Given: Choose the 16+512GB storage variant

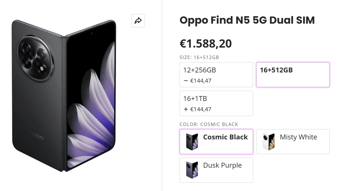Looking at the screenshot, I should pos(293,74).
